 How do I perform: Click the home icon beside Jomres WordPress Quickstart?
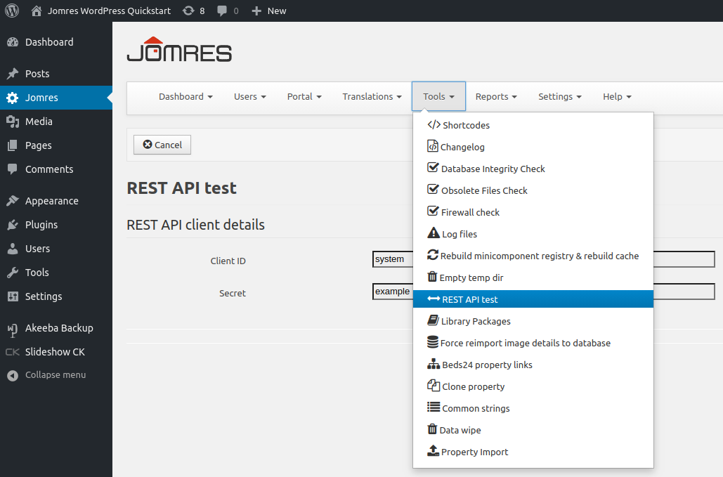36,11
